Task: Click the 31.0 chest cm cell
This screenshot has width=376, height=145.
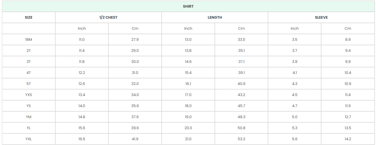Action: (x=135, y=73)
